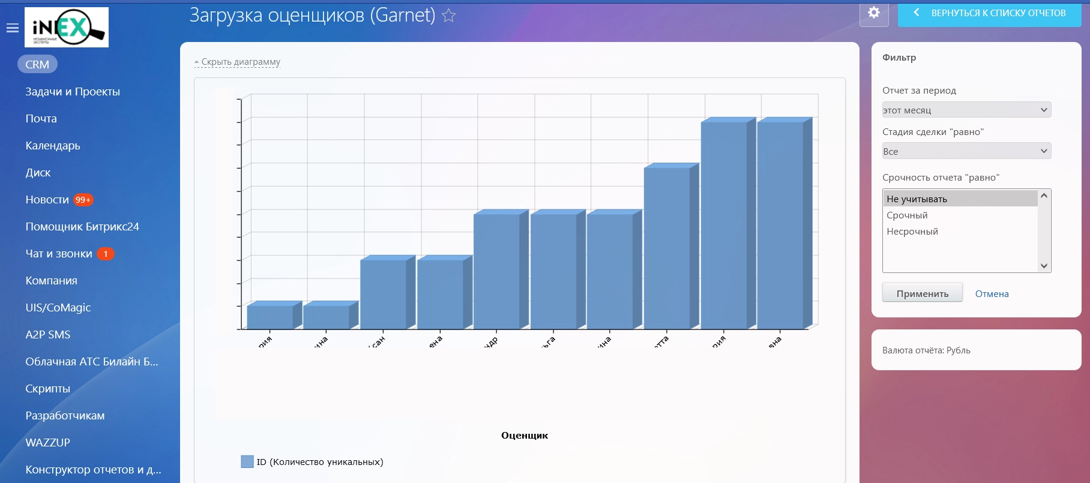Click the chat unread counter badge
This screenshot has height=483, width=1090.
pos(106,254)
